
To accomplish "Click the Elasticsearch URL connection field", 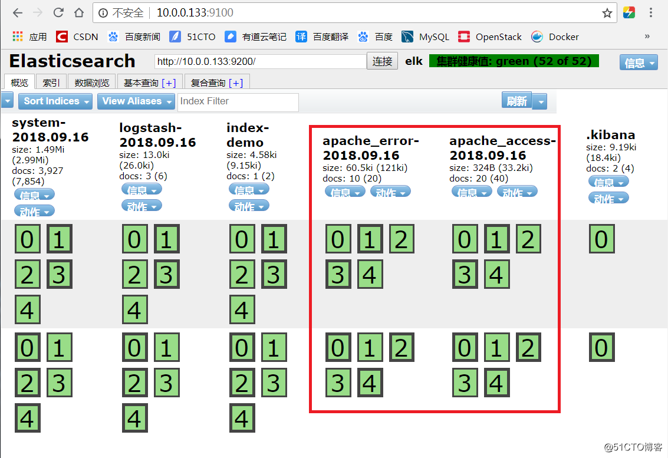I will [x=261, y=61].
